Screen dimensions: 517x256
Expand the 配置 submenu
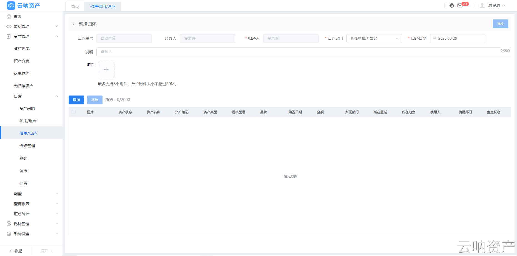pos(57,194)
